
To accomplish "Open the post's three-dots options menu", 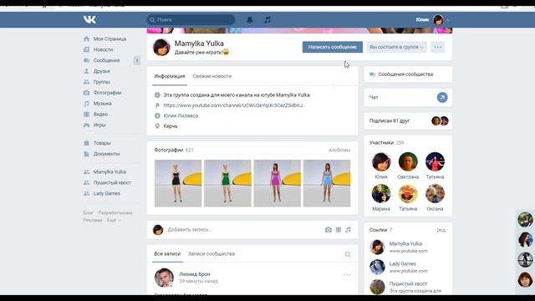I will pyautogui.click(x=347, y=275).
